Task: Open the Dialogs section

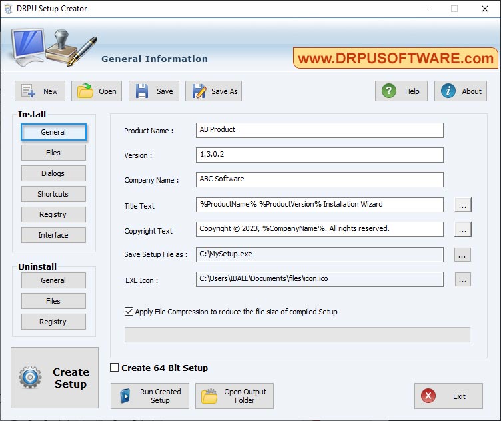Action: [53, 173]
